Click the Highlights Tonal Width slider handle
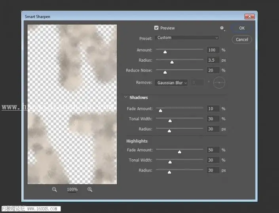This screenshot has height=213, width=279. tap(170, 162)
